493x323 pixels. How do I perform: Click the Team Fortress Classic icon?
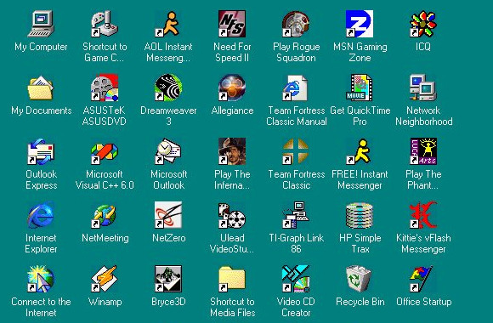point(296,151)
